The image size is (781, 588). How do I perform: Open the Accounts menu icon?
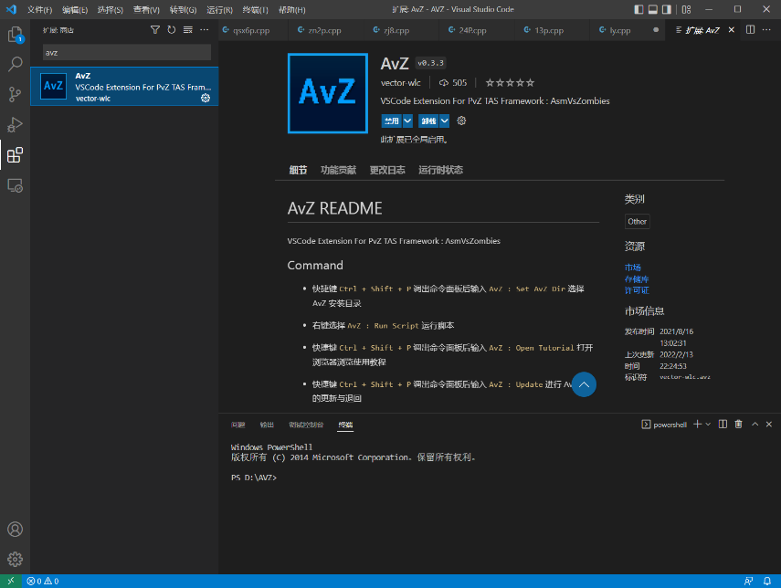pyautogui.click(x=15, y=530)
